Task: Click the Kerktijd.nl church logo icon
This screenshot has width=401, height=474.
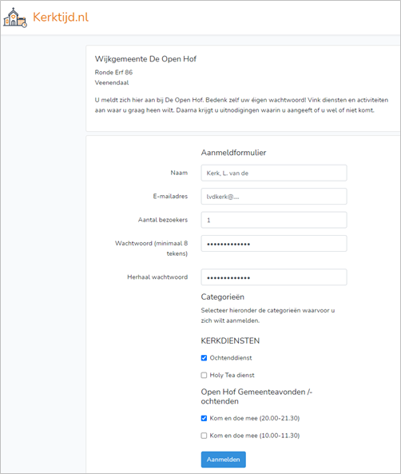Action: pos(15,18)
